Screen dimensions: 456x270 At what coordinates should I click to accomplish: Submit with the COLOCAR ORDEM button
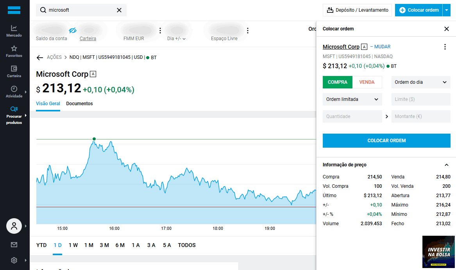point(386,141)
